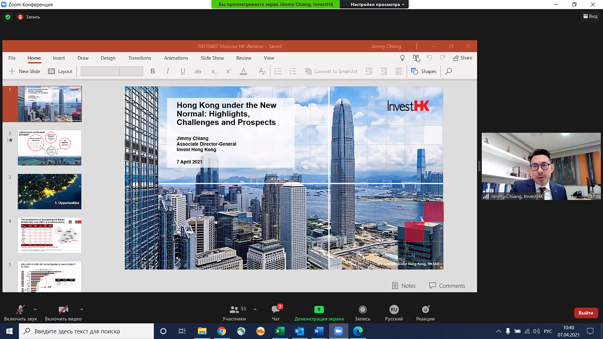Insert Shapes from the ribbon

coord(424,71)
